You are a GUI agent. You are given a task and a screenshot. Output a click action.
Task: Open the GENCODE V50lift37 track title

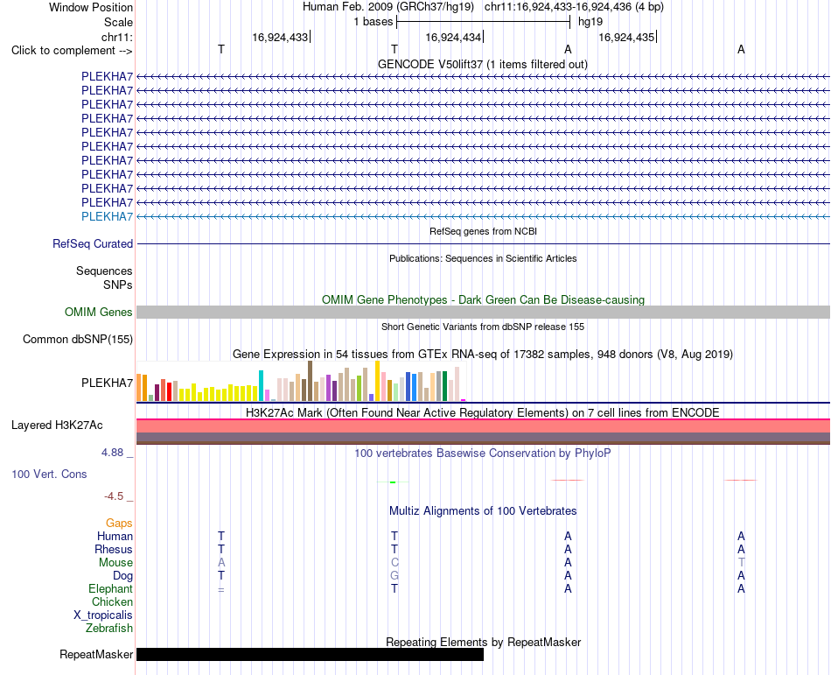tap(482, 64)
